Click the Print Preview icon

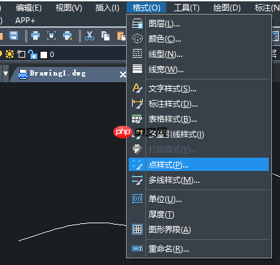pyautogui.click(x=51, y=36)
